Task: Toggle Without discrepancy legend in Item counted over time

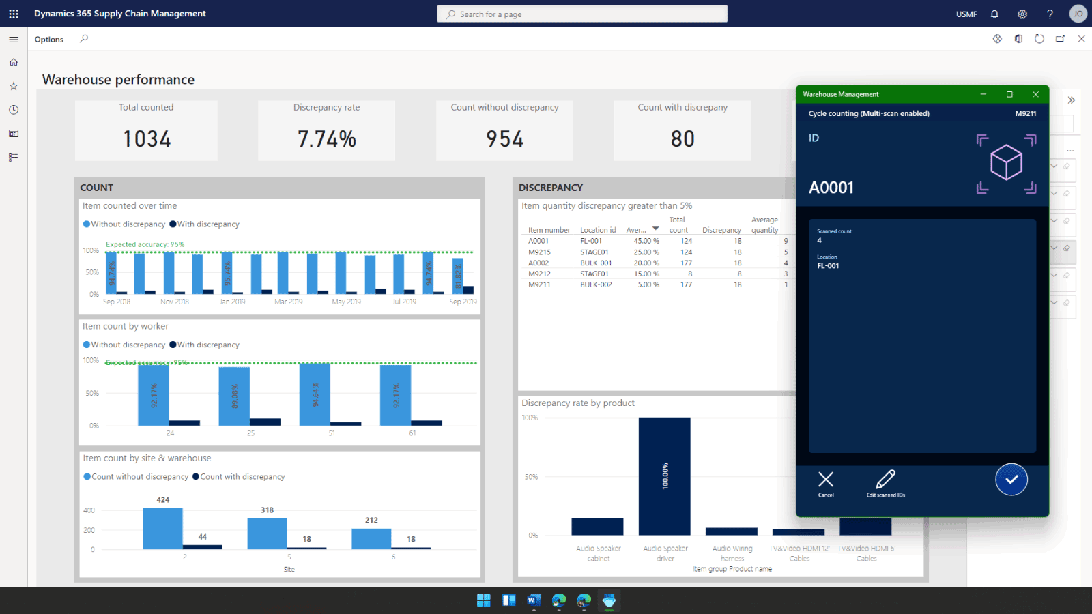Action: pyautogui.click(x=124, y=224)
